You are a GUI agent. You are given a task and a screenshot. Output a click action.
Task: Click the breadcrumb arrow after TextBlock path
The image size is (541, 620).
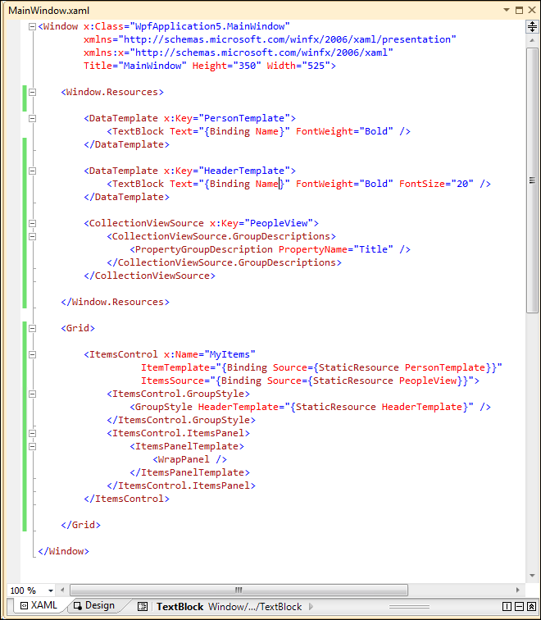pos(311,607)
